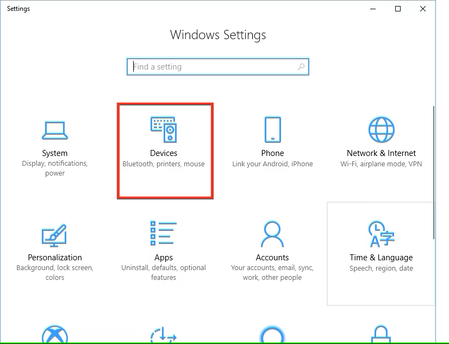Click 'Uninstall, defaults, optional features' description
This screenshot has height=344, width=449.
point(164,272)
